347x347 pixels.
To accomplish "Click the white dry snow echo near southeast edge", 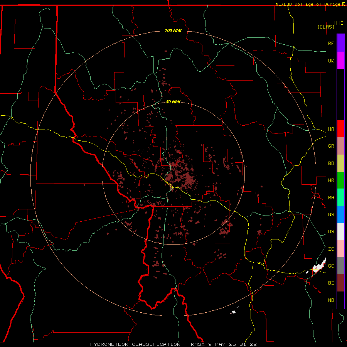I will point(319,266).
